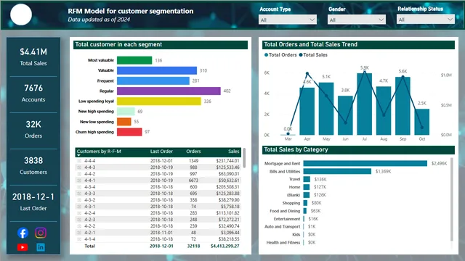Expand the 4-3-4 row
This screenshot has height=261, width=465.
click(79, 187)
